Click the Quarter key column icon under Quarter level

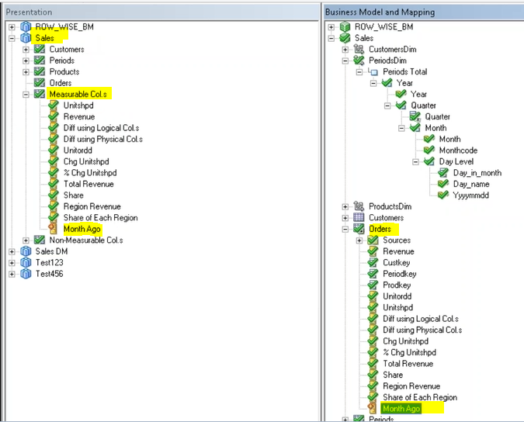tap(415, 116)
